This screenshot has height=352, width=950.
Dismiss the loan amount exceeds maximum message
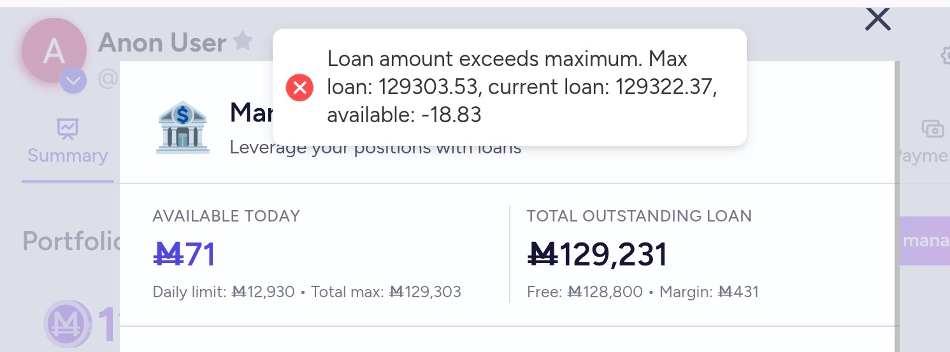click(x=509, y=87)
